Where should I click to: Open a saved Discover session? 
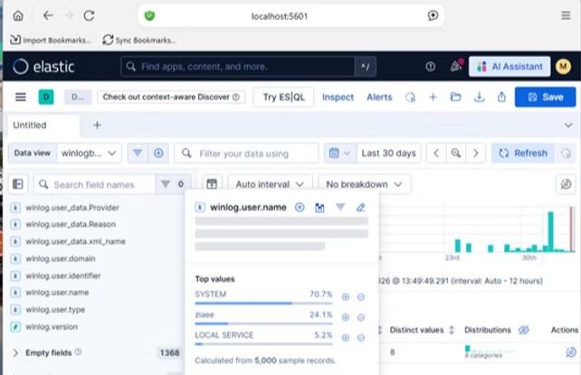pos(456,98)
